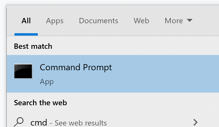
Task: Click the Search the web heading
Action: pyautogui.click(x=40, y=103)
